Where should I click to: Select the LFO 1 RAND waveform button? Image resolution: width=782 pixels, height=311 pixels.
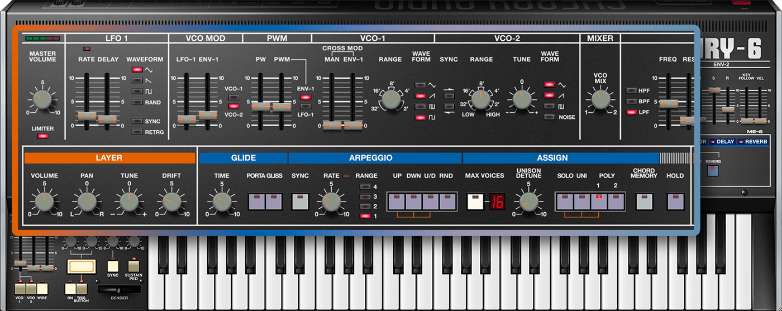pyautogui.click(x=137, y=102)
